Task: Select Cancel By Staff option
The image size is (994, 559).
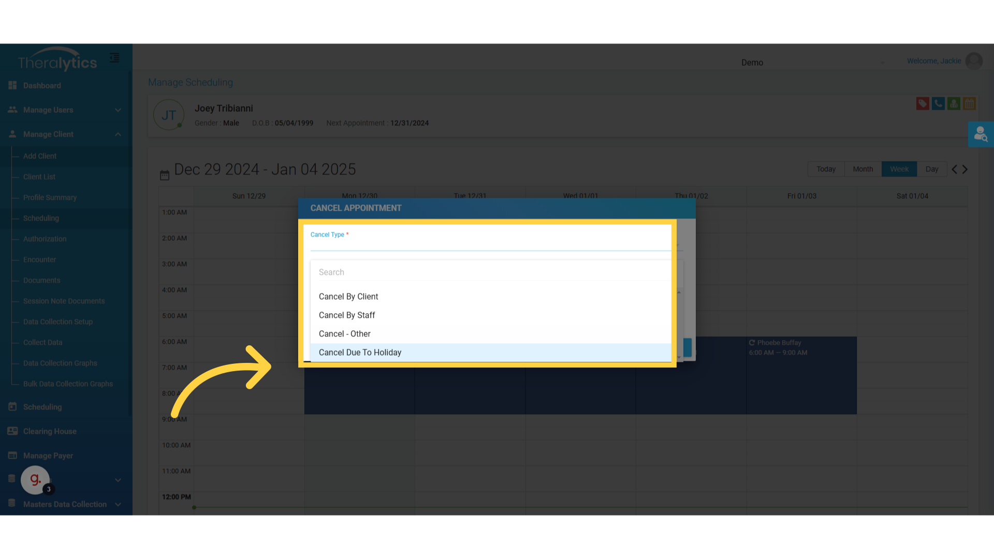Action: click(347, 315)
